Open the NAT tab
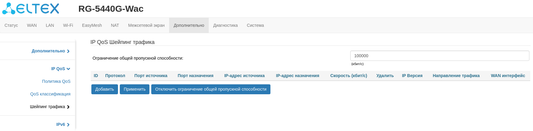Viewport: 533px width, 131px height. (115, 25)
